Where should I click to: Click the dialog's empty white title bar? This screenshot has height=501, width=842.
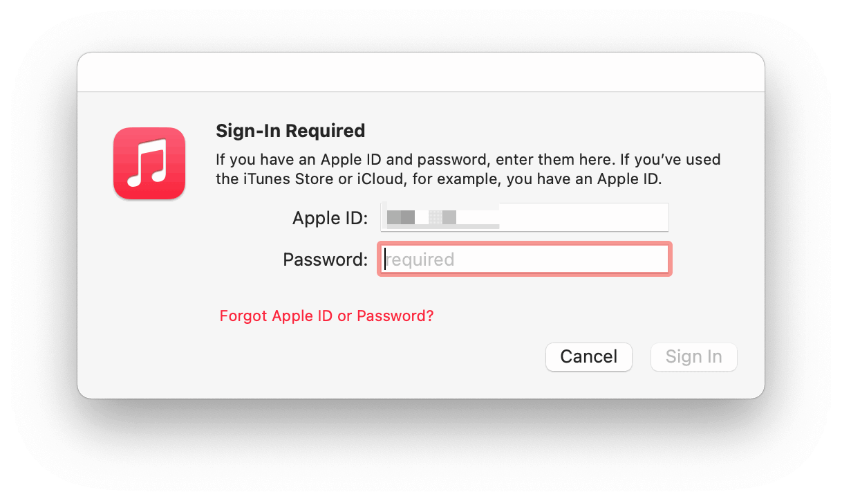[x=420, y=72]
